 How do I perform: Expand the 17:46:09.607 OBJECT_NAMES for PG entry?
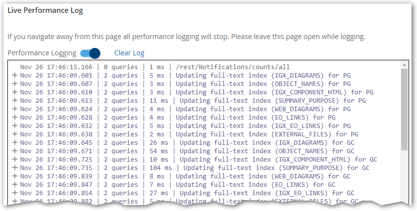coord(14,84)
